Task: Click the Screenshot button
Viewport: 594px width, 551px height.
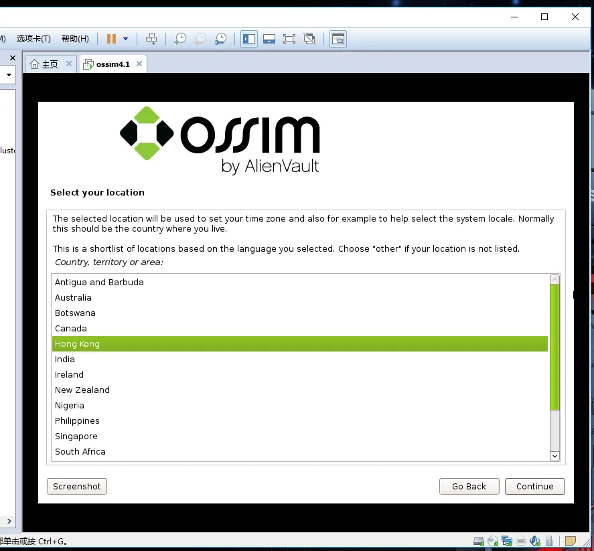Action: tap(77, 486)
